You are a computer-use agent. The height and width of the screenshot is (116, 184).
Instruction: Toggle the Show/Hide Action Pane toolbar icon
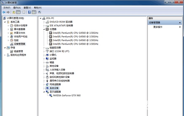pos(34,12)
